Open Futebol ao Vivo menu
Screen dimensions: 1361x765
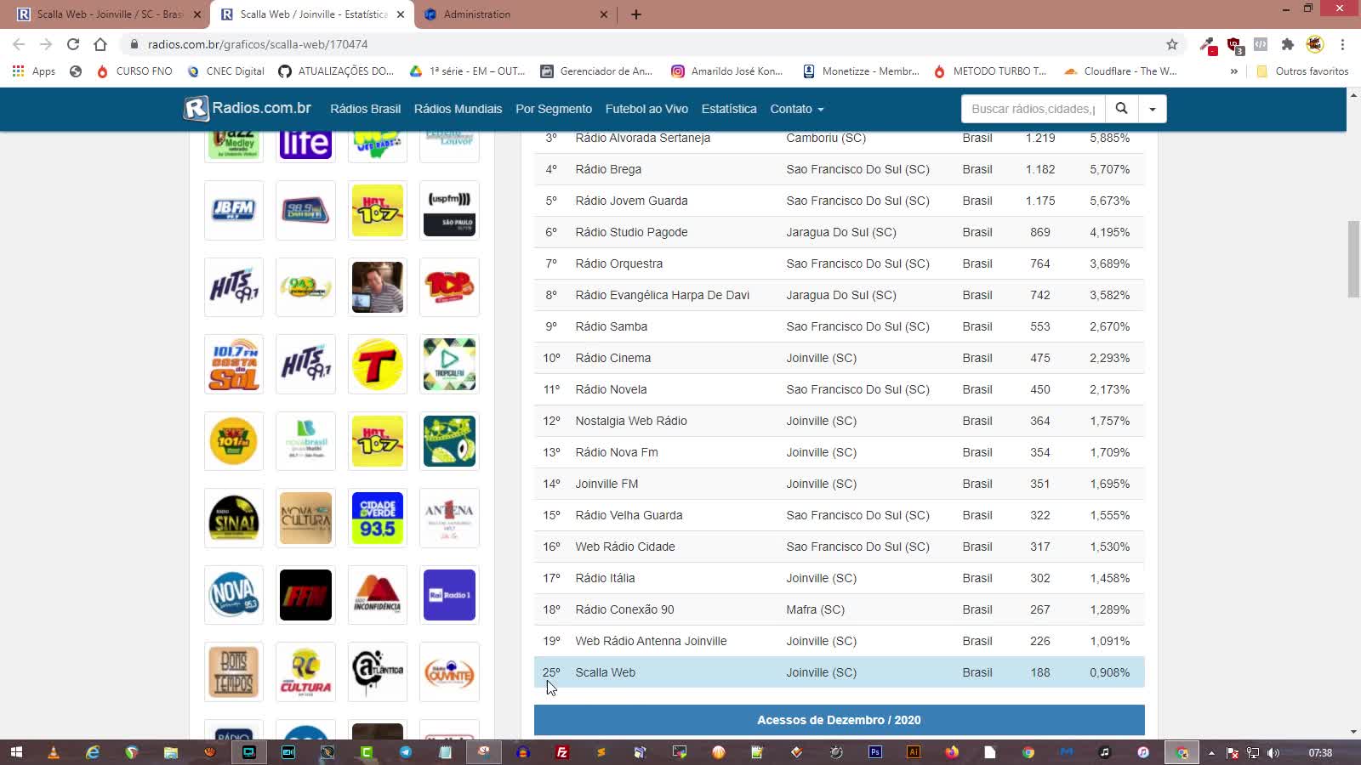point(646,109)
